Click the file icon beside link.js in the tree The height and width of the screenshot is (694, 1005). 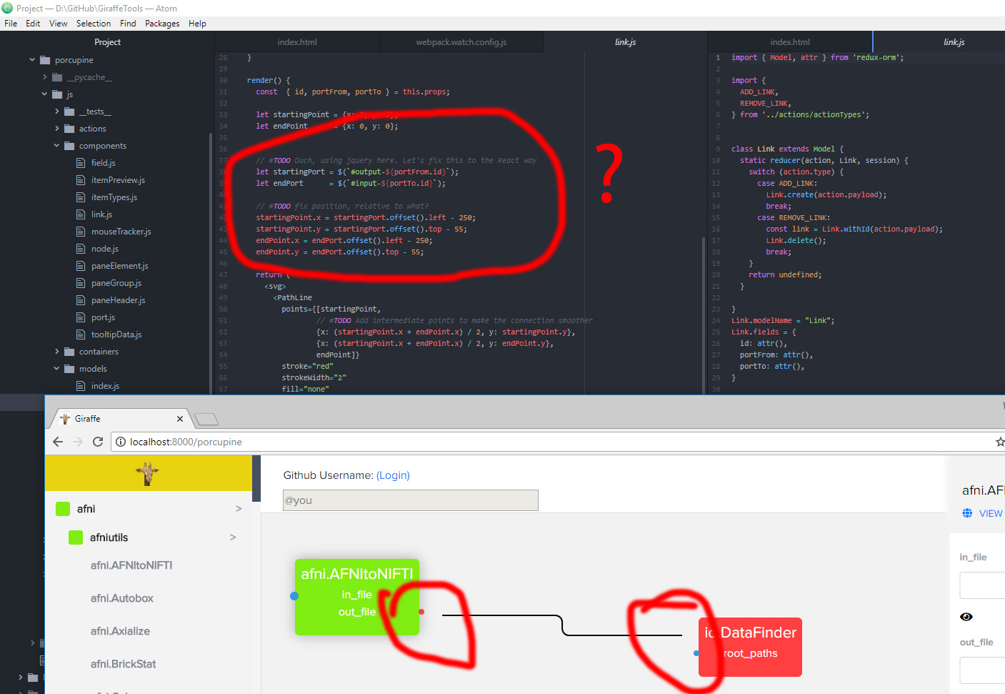coord(81,214)
